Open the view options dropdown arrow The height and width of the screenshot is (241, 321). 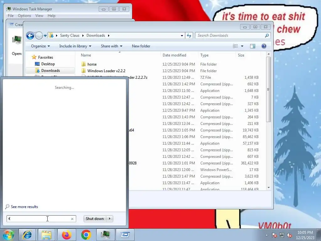(x=242, y=46)
